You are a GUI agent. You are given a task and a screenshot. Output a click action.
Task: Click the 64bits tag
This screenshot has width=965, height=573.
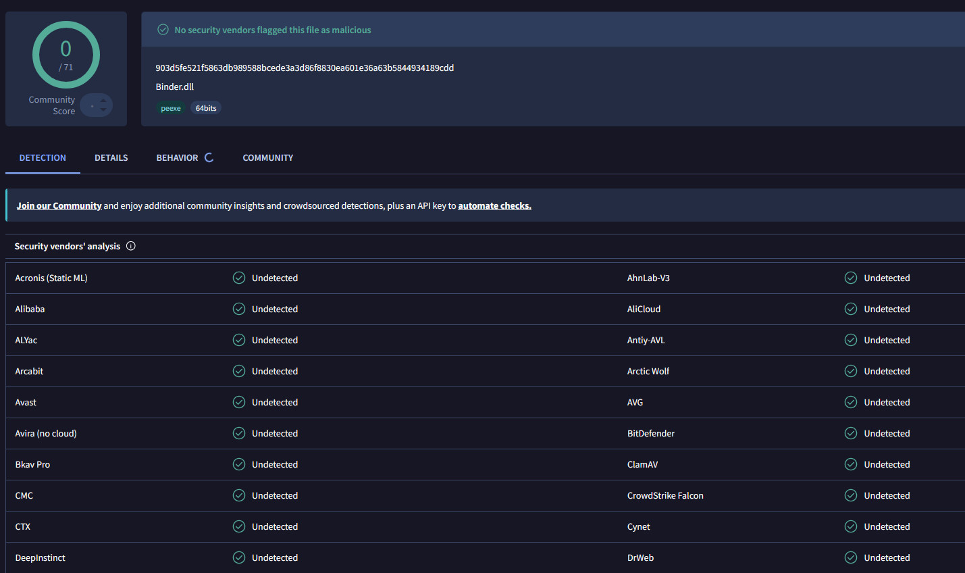tap(206, 108)
